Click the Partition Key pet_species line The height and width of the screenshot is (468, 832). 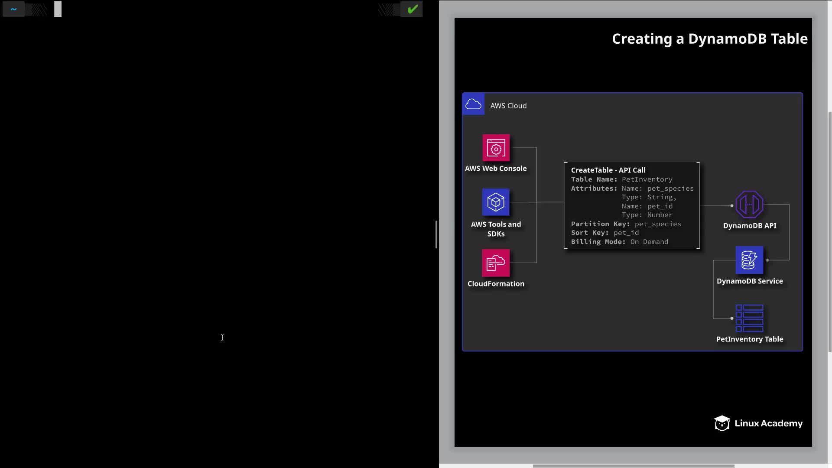click(x=626, y=224)
